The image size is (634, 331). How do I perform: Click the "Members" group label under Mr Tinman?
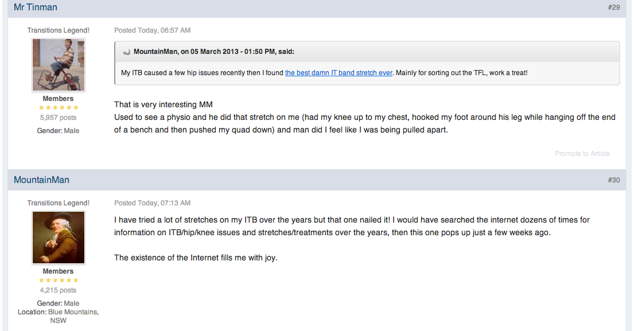[x=59, y=99]
